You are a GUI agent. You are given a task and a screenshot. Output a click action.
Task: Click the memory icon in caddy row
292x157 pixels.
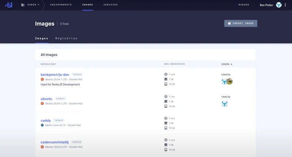(x=166, y=123)
